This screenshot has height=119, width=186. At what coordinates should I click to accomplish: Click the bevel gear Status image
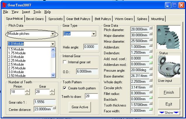coord(169,66)
